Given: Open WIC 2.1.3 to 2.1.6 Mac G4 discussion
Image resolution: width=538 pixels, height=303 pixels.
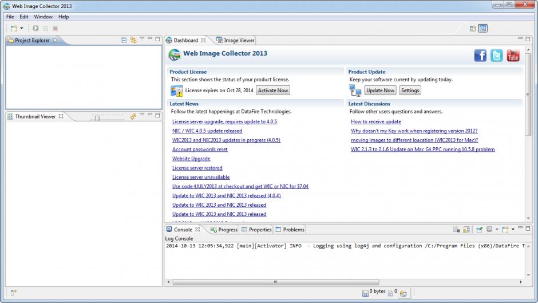Looking at the screenshot, I should click(x=423, y=149).
